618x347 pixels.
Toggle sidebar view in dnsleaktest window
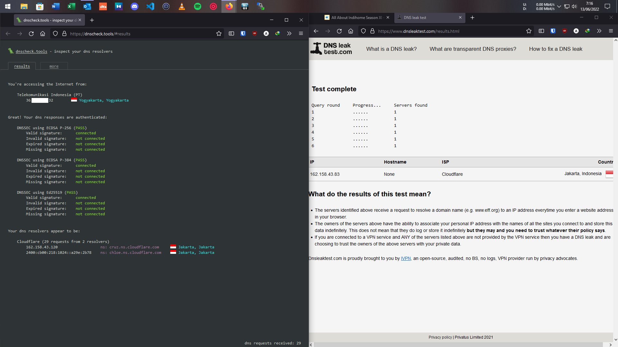click(x=541, y=31)
